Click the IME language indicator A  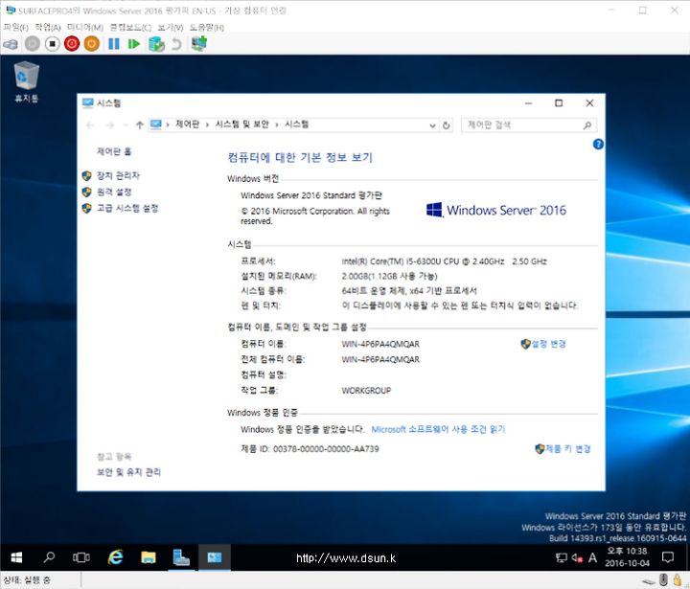click(593, 558)
